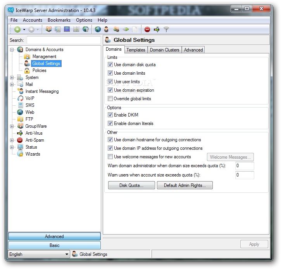Image resolution: width=281 pixels, height=269 pixels.
Task: Open the Help menu
Action: pos(102,20)
